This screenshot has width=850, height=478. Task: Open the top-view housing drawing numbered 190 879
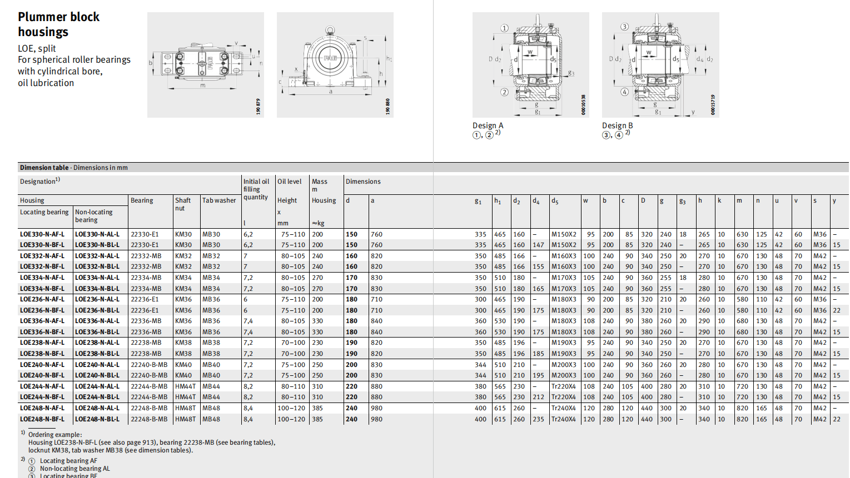tap(205, 65)
